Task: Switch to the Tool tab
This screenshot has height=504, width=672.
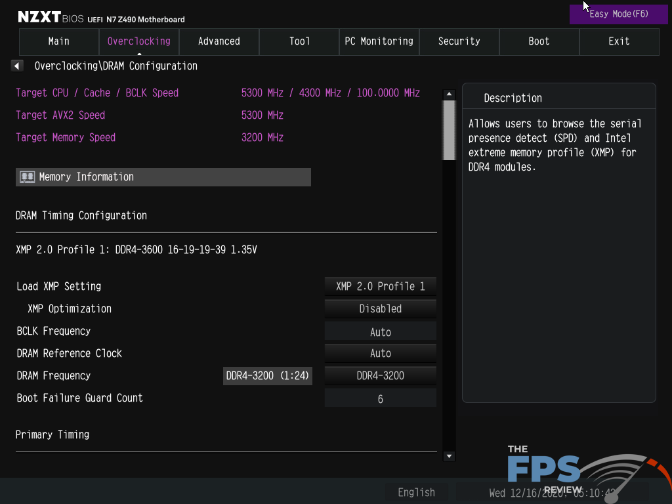Action: pyautogui.click(x=299, y=41)
